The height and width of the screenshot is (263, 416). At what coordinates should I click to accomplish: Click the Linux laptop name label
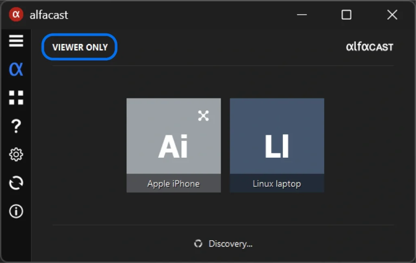[277, 183]
